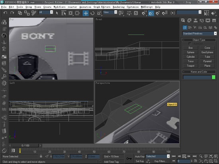Open Named Selection Sets dropdown

(189, 12)
